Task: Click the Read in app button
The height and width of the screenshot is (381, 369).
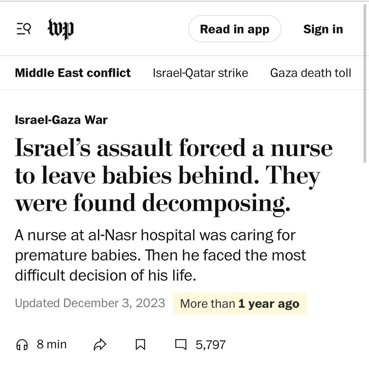Action: [235, 29]
